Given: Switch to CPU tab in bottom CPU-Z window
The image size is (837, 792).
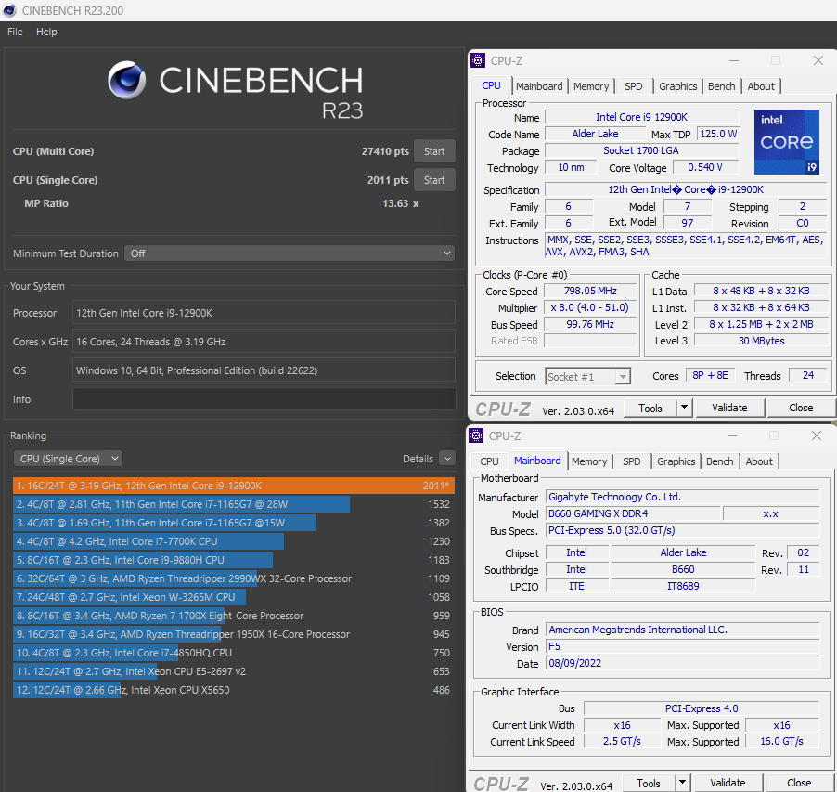Looking at the screenshot, I should click(x=489, y=461).
